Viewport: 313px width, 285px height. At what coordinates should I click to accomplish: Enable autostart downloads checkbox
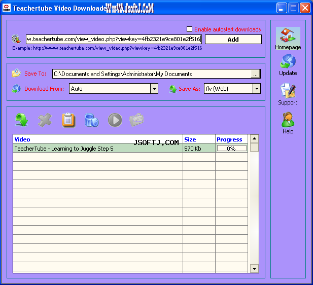tap(189, 29)
